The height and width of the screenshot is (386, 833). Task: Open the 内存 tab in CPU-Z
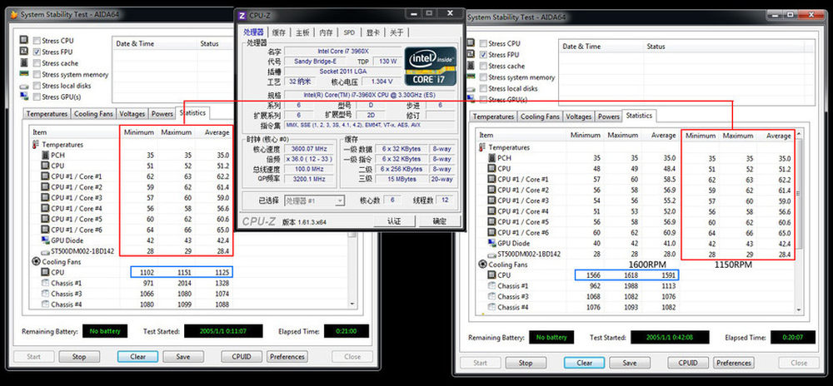(326, 32)
